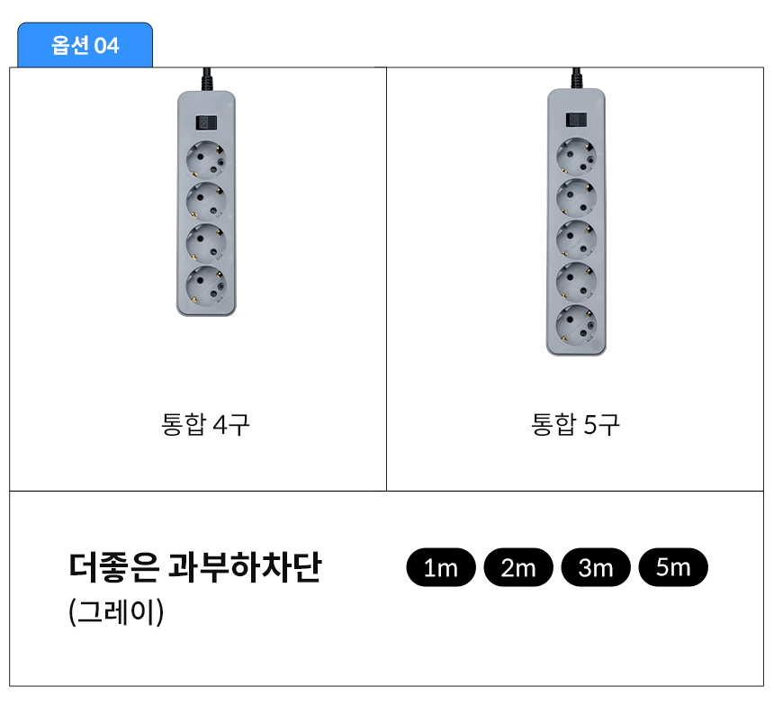Choose the 2m cable length pill

[518, 567]
